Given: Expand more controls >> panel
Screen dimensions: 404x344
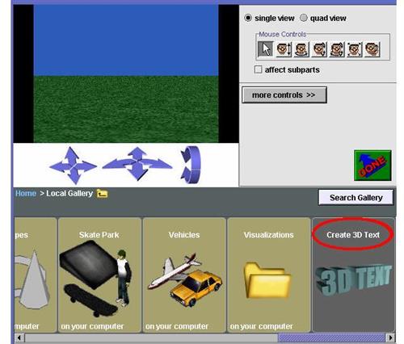Looking at the screenshot, I should [x=284, y=94].
